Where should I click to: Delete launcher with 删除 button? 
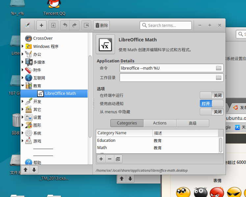tap(101, 25)
